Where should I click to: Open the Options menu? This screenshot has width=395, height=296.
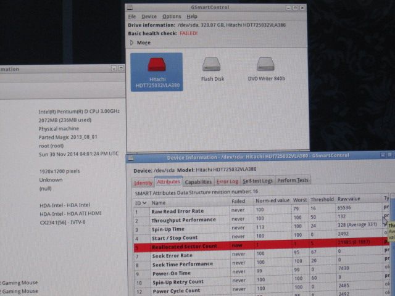[x=172, y=17]
